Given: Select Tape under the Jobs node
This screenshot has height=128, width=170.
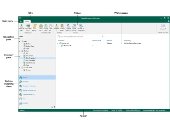Looking at the screenshot, I should [x=26, y=48].
